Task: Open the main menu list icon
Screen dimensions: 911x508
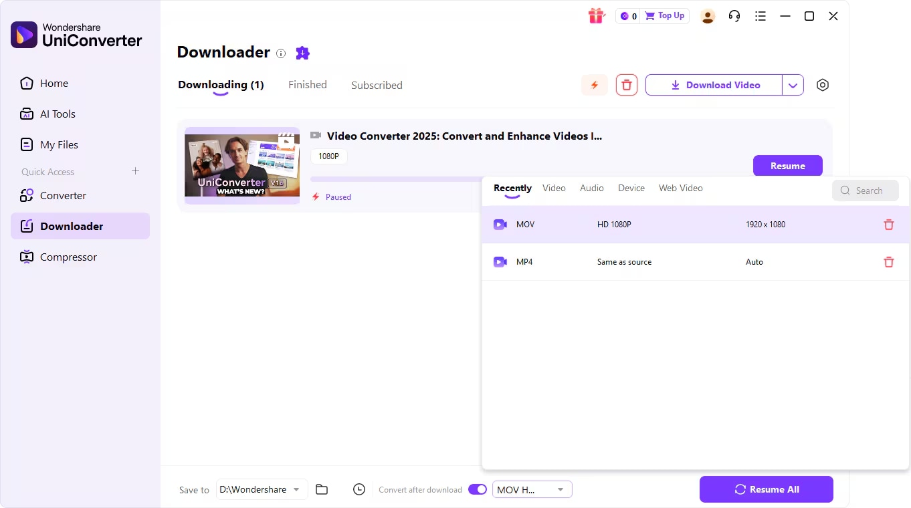Action: tap(761, 16)
